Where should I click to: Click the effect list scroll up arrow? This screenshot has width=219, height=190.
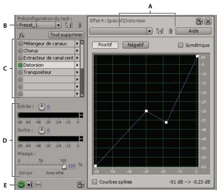[82, 42]
